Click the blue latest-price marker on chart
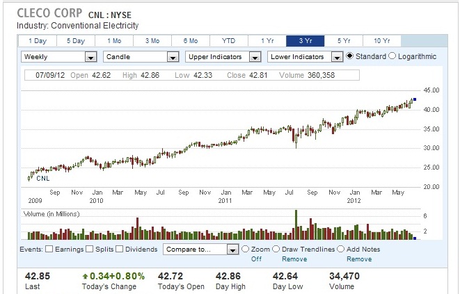Image resolution: width=460 pixels, height=294 pixels. (x=415, y=99)
